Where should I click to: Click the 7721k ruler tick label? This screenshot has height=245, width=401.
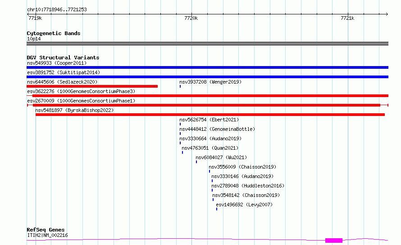click(x=347, y=18)
